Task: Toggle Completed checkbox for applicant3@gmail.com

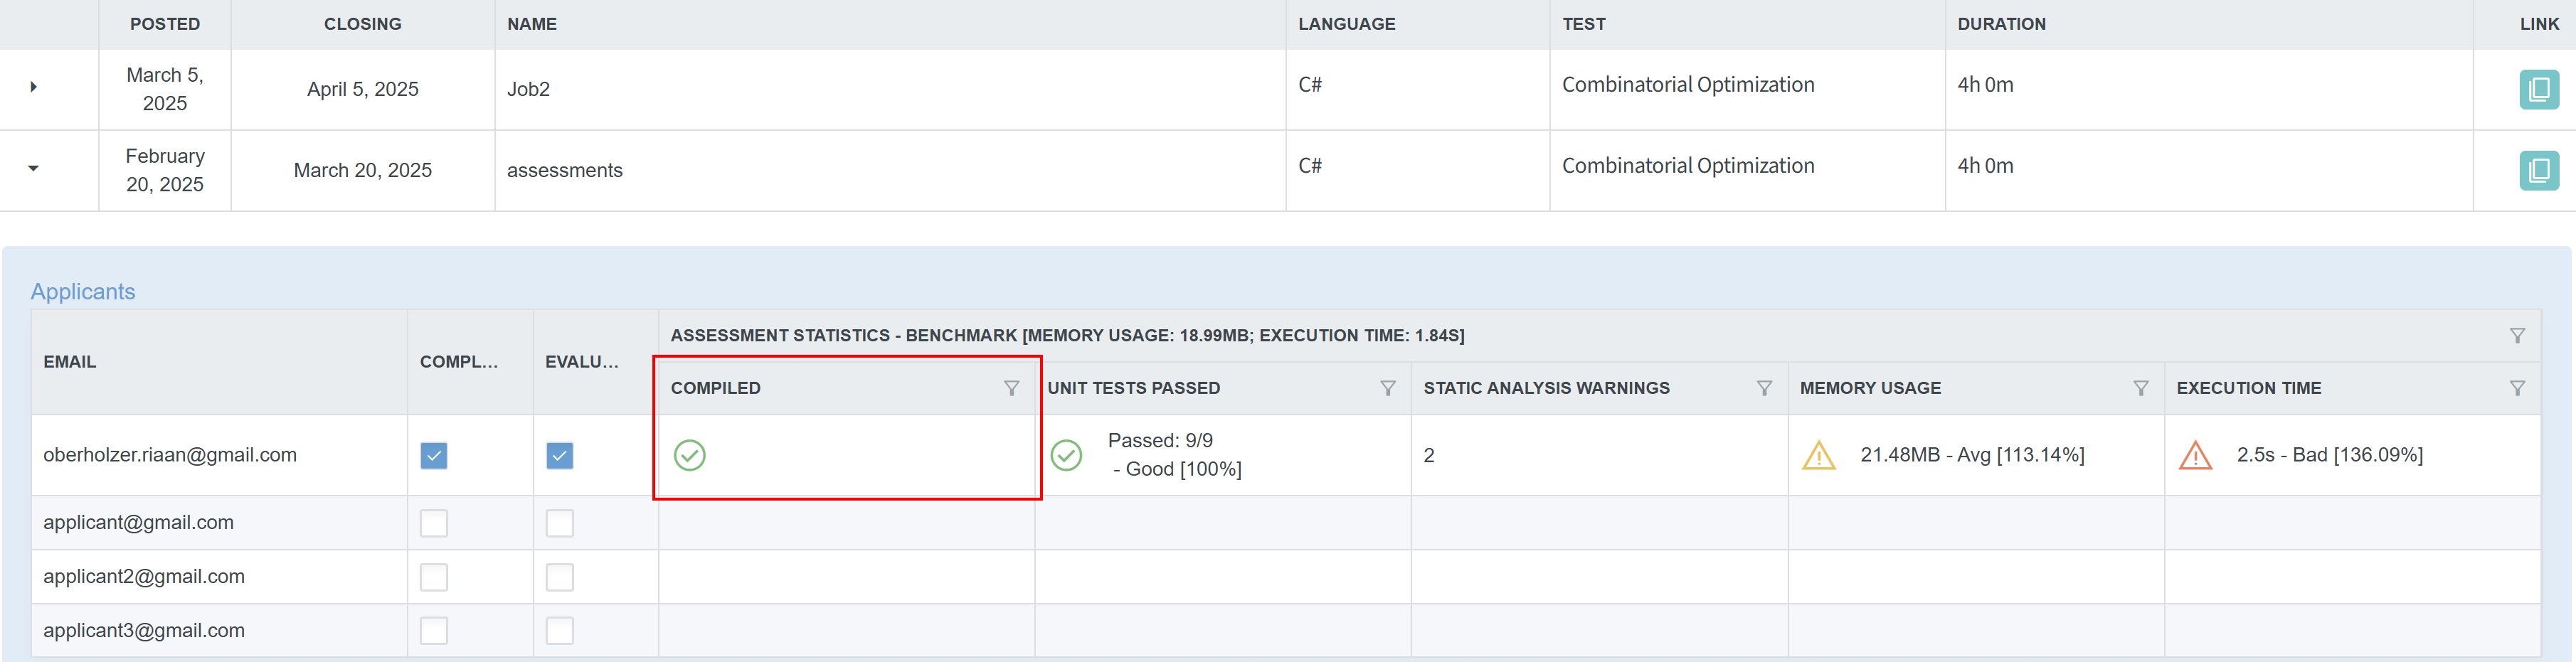Action: [433, 631]
